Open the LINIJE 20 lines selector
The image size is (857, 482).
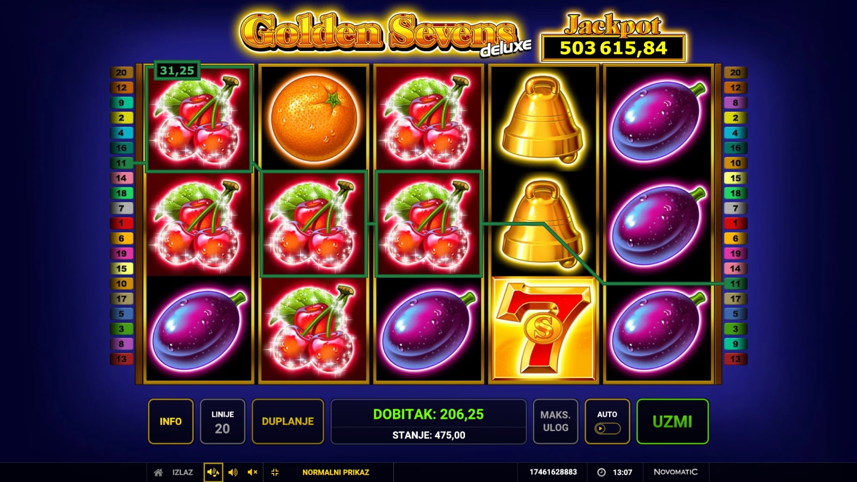[222, 421]
